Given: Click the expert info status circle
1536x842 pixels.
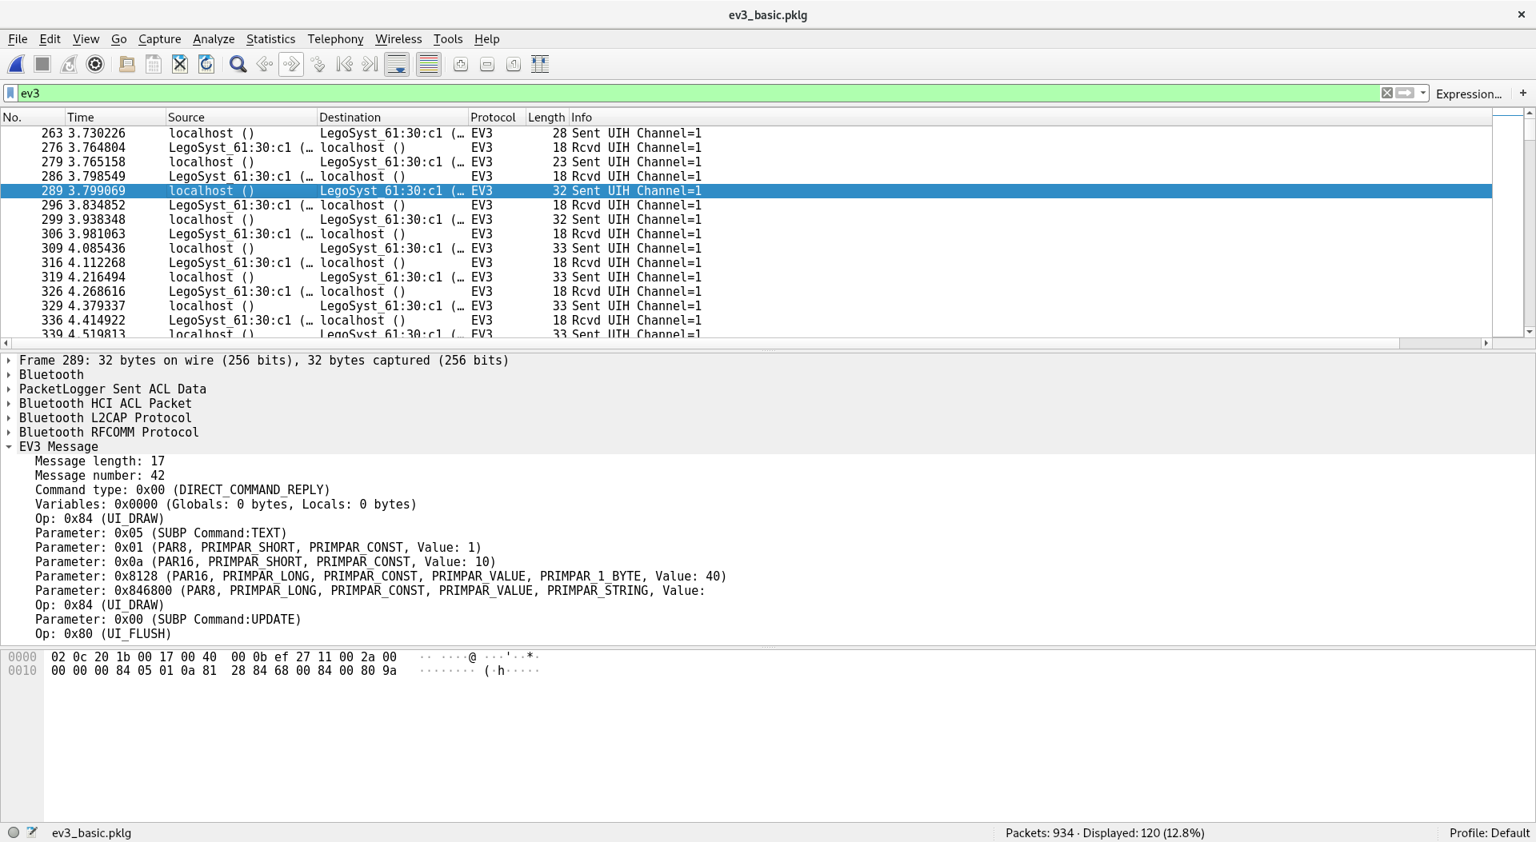Looking at the screenshot, I should coord(14,832).
